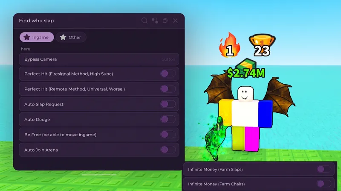Switch to the Other tab

[71, 37]
